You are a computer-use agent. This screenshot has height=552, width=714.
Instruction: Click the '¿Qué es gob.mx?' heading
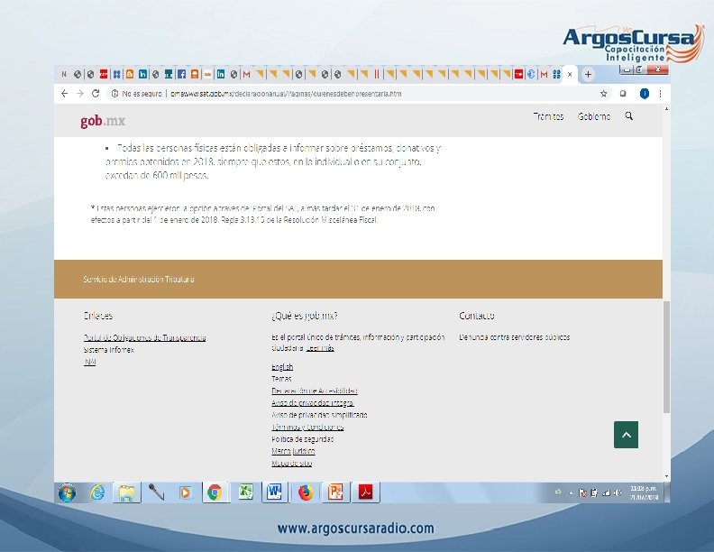coord(305,316)
